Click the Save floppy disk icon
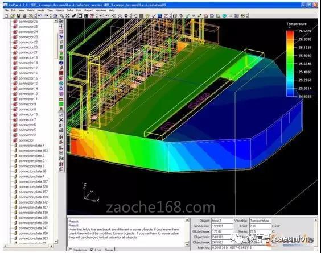 pyautogui.click(x=19, y=15)
